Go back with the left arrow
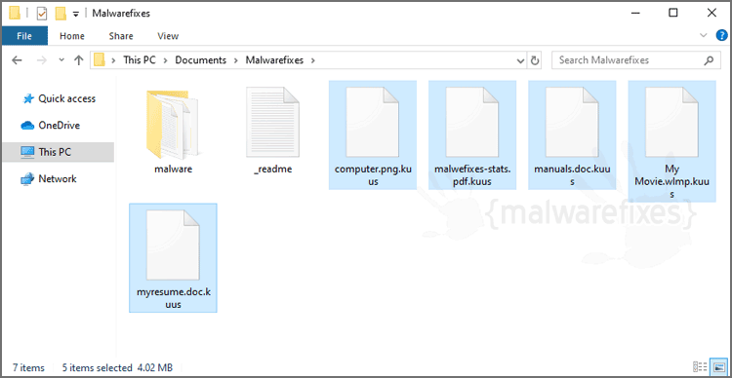732x378 pixels. (x=17, y=60)
